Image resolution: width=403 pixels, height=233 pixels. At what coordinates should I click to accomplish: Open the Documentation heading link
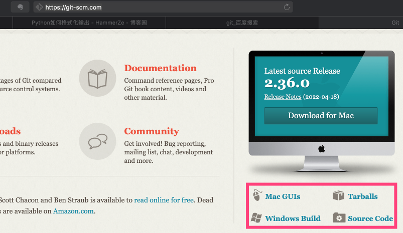pos(161,68)
